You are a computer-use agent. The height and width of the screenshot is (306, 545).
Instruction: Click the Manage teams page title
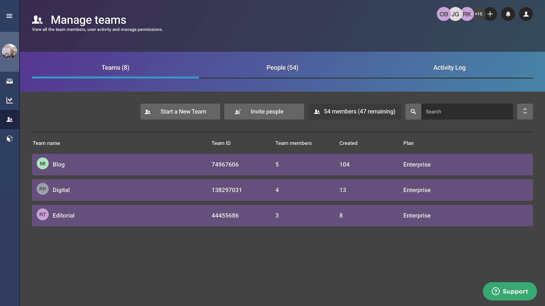coord(89,20)
